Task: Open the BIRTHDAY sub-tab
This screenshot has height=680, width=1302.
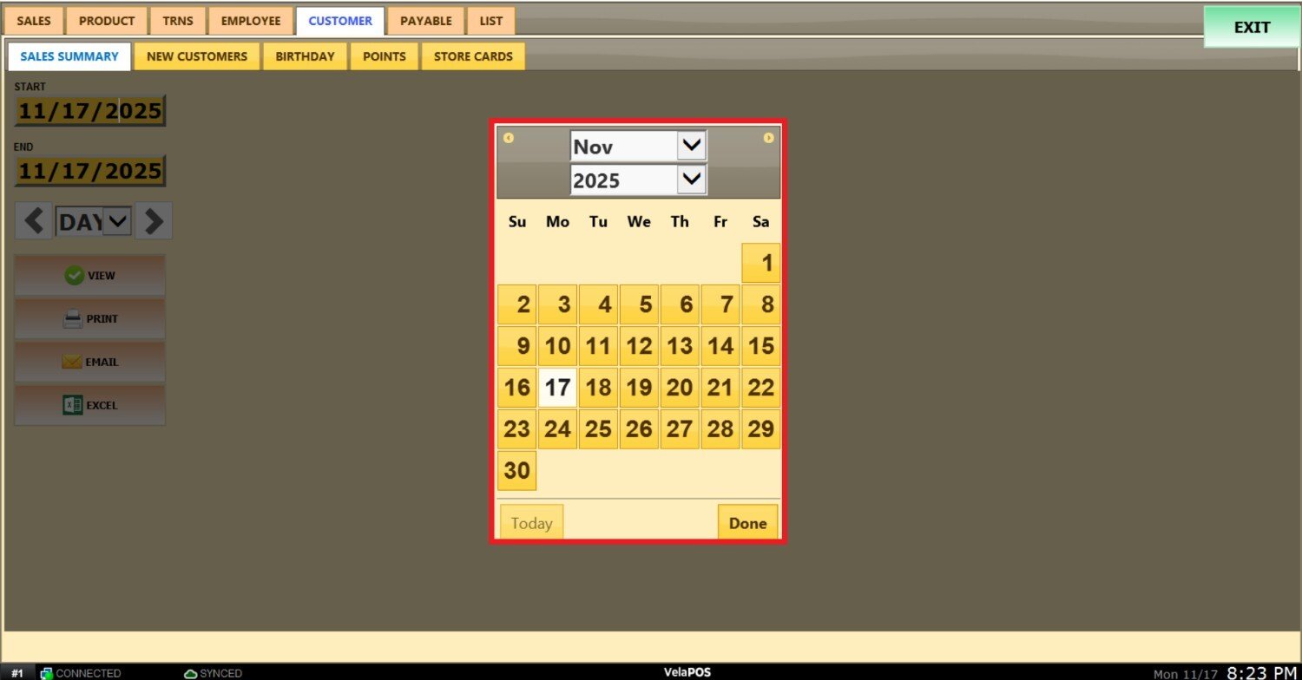Action: (x=305, y=56)
